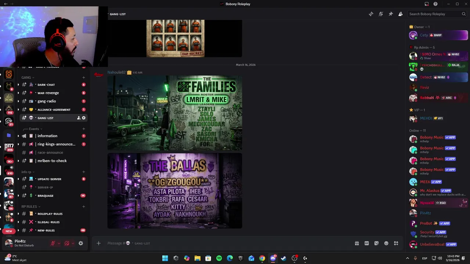Image resolution: width=470 pixels, height=264 pixels.
Task: Toggle headset deafen in user panel
Action: [x=67, y=243]
